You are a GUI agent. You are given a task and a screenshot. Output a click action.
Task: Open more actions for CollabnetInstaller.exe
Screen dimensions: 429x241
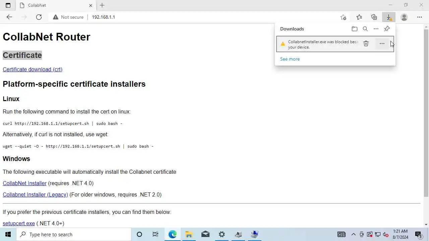382,44
